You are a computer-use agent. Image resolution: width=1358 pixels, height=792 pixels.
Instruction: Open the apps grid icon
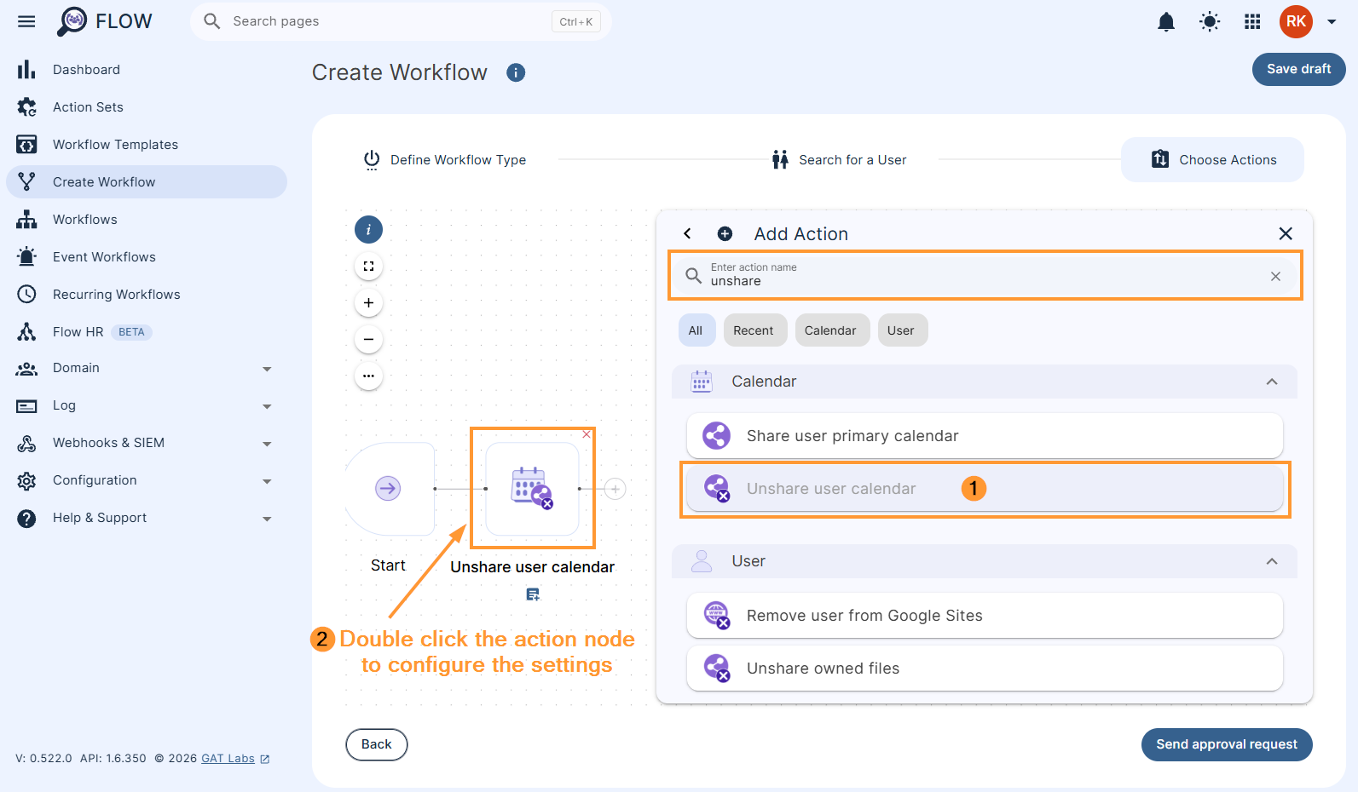tap(1252, 21)
